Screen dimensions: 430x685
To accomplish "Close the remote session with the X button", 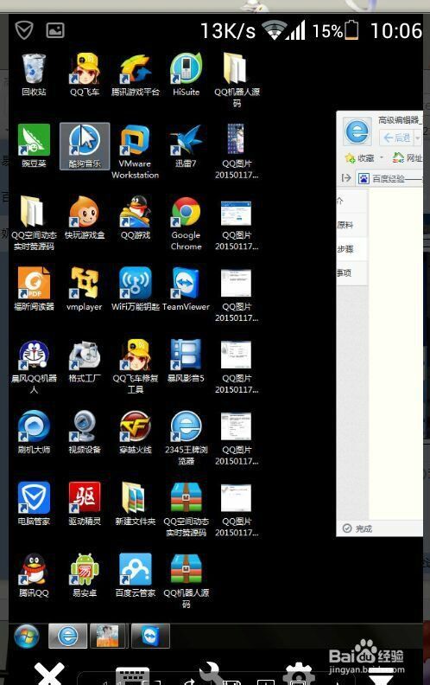I will coord(50,674).
